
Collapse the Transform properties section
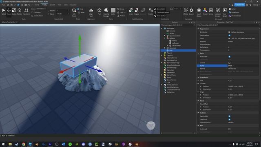coord(198,77)
